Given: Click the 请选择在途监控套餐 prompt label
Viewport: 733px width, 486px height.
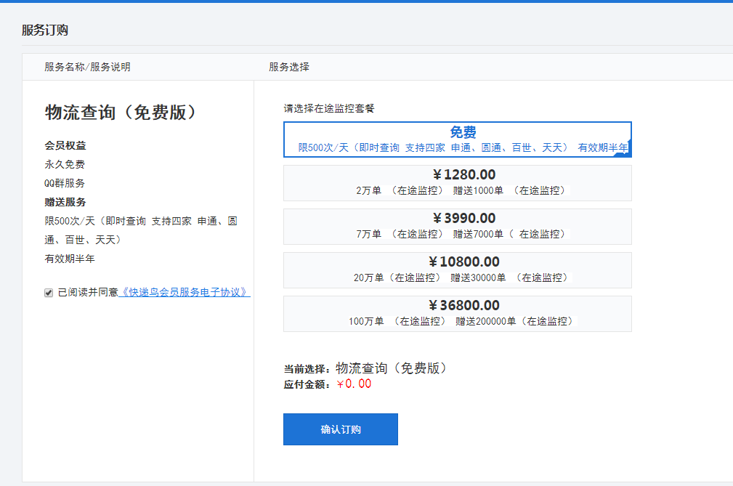Looking at the screenshot, I should 329,109.
